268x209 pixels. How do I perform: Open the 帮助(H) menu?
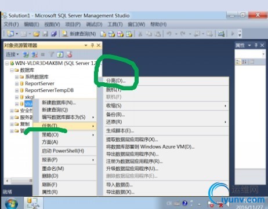point(158,24)
